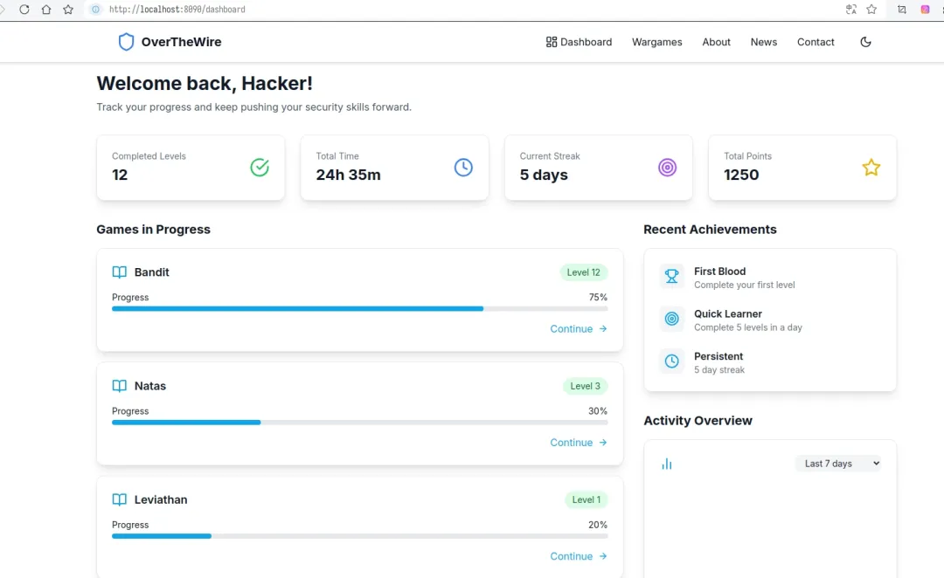The width and height of the screenshot is (944, 578).
Task: Open the Dashboard menu item
Action: pyautogui.click(x=579, y=42)
